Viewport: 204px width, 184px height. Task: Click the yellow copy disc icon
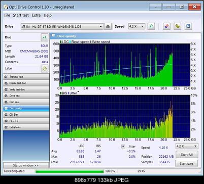point(177,26)
